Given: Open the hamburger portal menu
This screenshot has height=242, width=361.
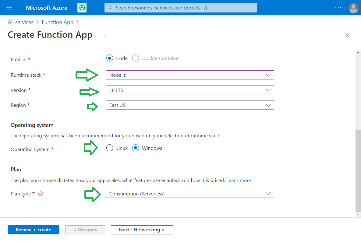Looking at the screenshot, I should click(x=9, y=8).
